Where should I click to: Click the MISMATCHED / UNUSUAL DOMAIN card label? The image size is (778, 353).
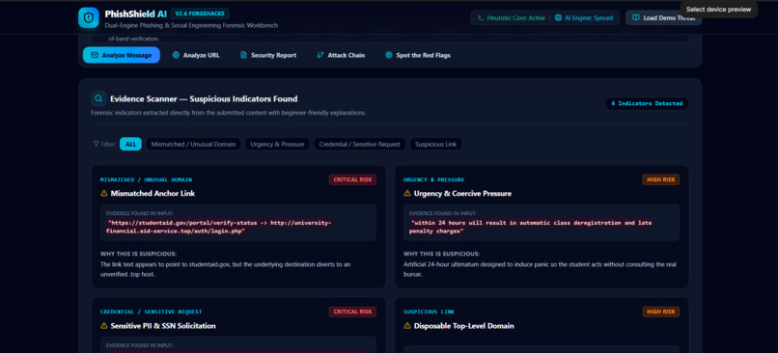[146, 179]
